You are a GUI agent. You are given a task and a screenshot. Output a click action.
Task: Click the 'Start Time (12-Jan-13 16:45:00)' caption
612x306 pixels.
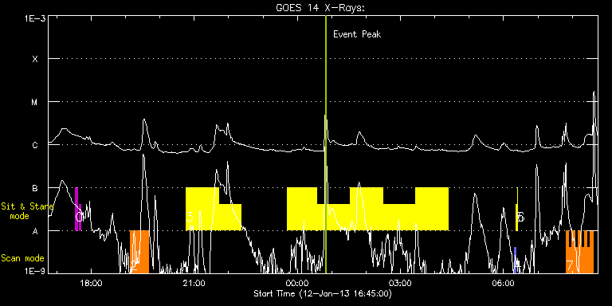coord(323,293)
